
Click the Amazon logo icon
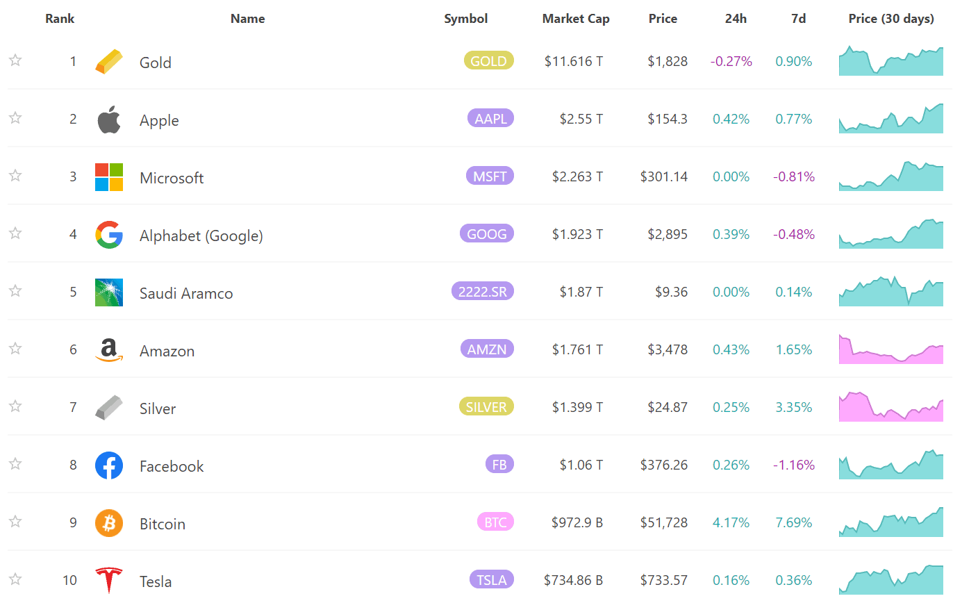pos(109,351)
